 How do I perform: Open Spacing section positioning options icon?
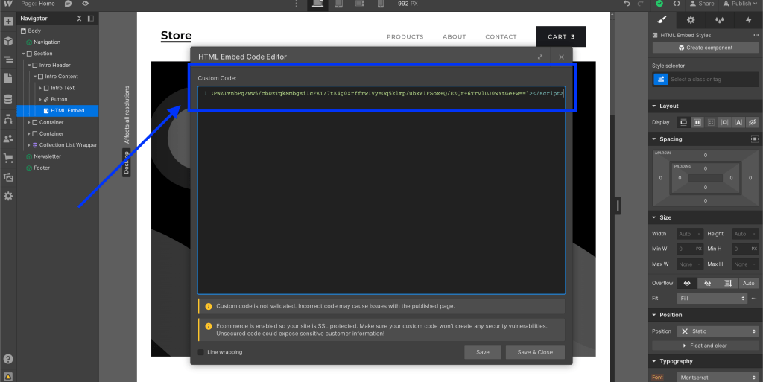click(754, 139)
